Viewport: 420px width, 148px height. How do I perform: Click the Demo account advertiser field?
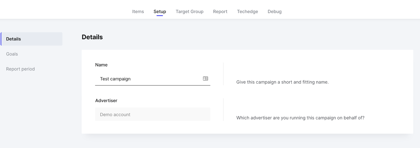pyautogui.click(x=153, y=114)
